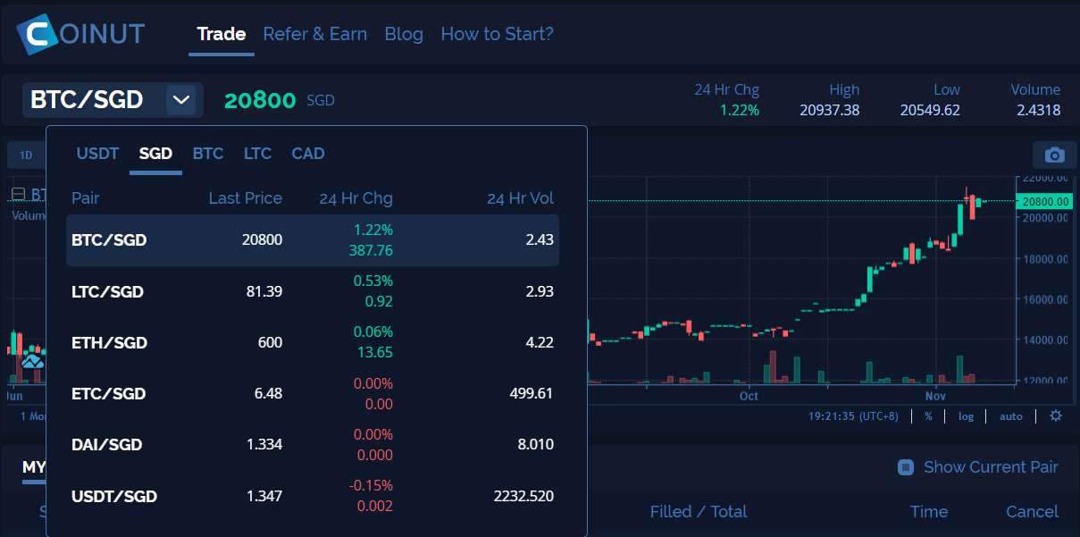Click the 24 Hr Chg value 1.22%
This screenshot has height=537, width=1080.
click(740, 110)
